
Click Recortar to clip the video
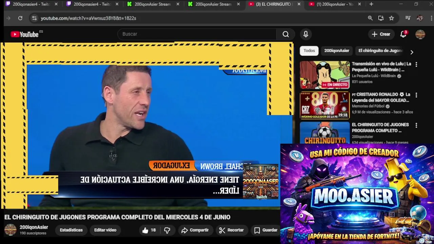(x=232, y=230)
